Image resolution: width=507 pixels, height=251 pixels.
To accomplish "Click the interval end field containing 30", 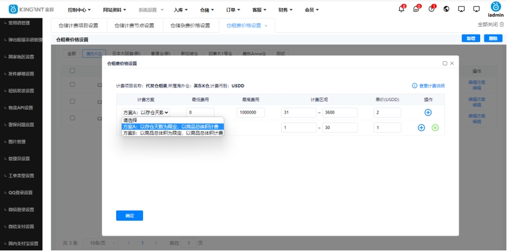I will tap(340, 128).
